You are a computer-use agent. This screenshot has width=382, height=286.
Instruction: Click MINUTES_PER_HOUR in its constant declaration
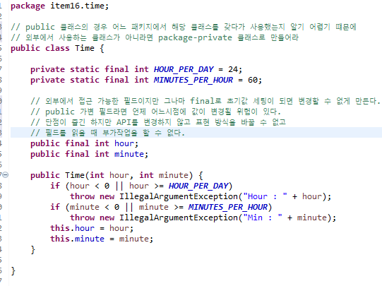coord(193,80)
